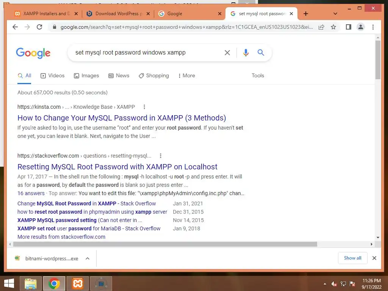Open XAMPP set root user password MariaDB link
Image resolution: width=388 pixels, height=291 pixels.
[89, 228]
